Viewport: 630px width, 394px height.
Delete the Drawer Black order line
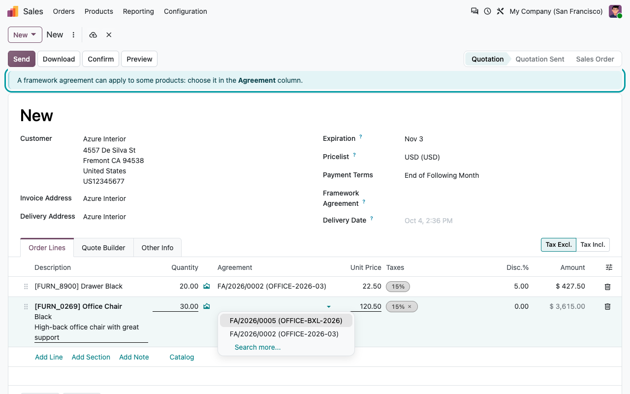coord(607,287)
